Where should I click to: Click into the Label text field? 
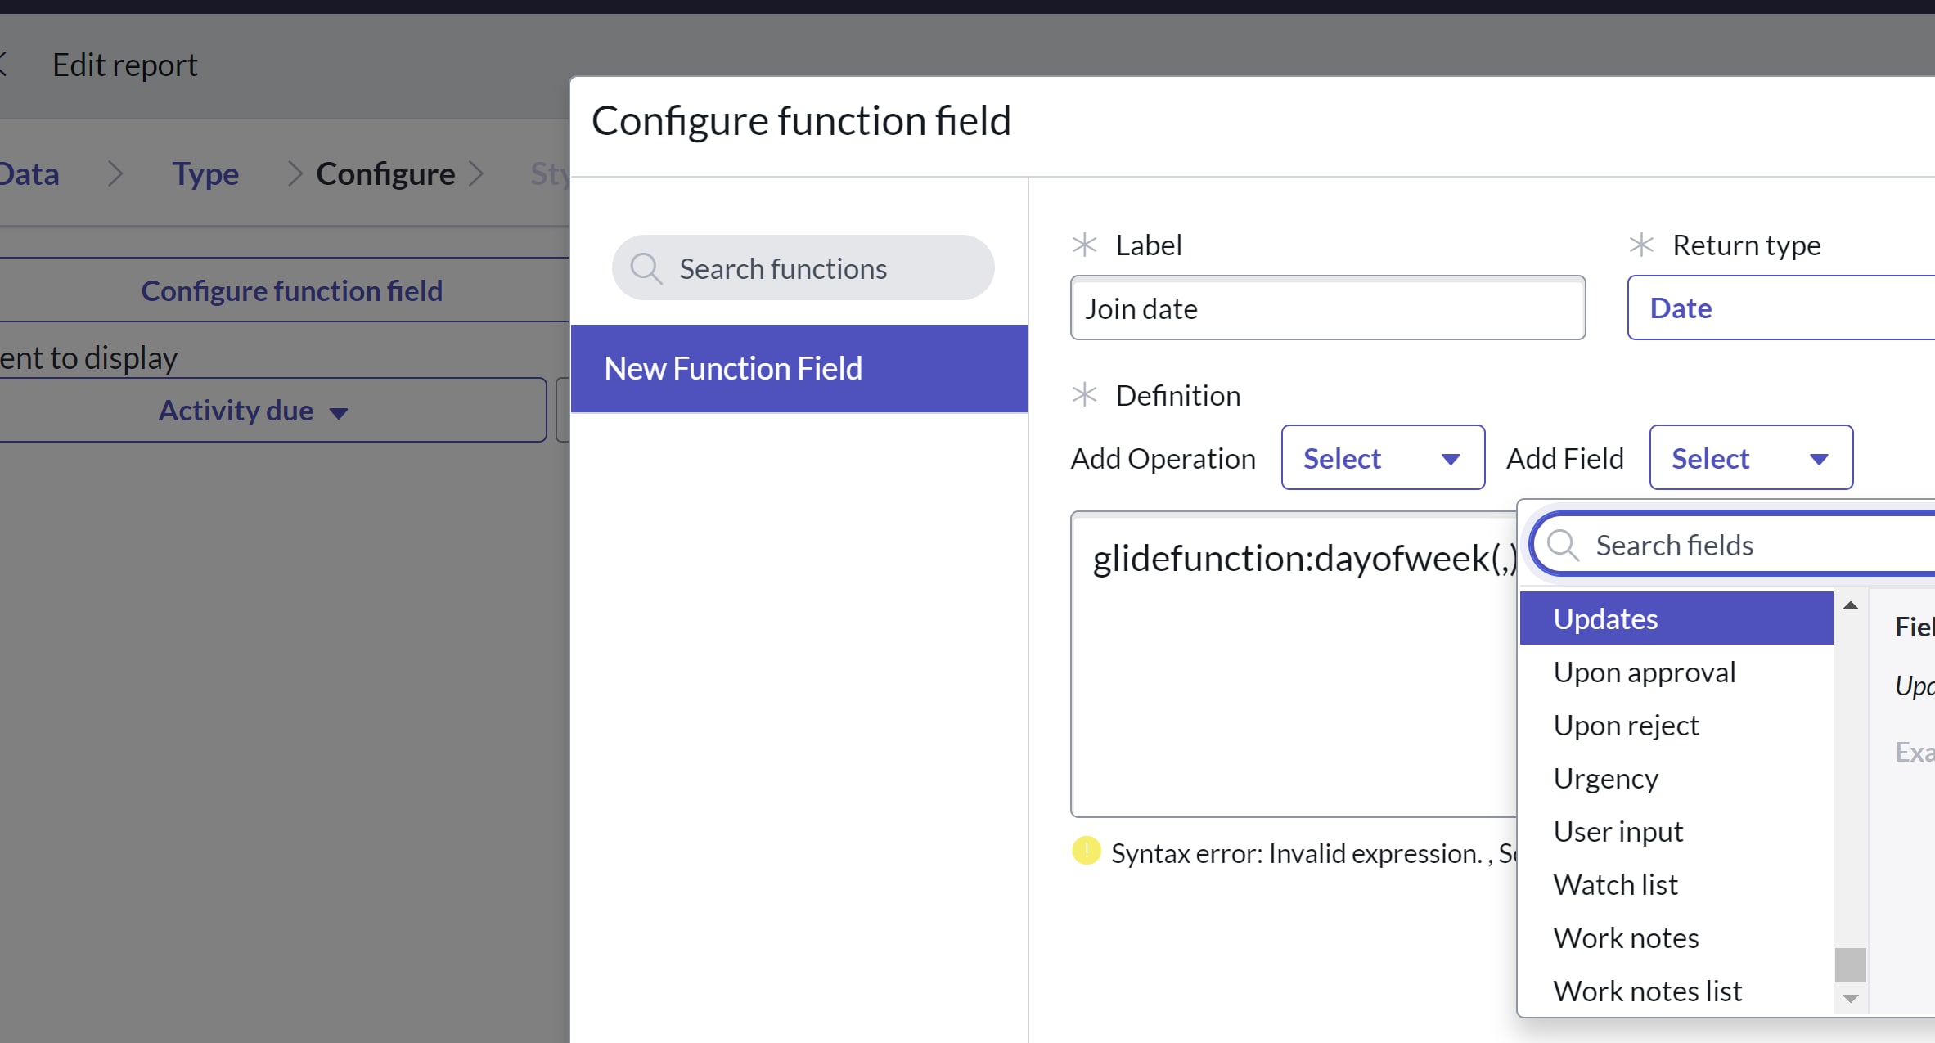tap(1327, 308)
